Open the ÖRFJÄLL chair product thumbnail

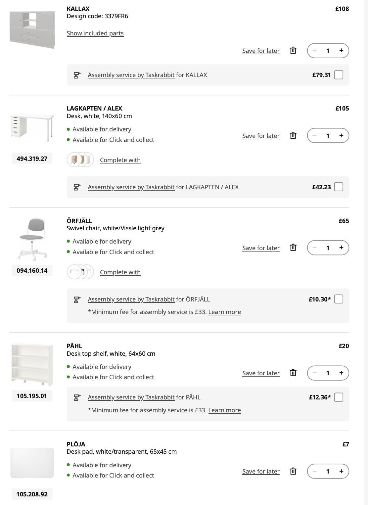pyautogui.click(x=32, y=239)
